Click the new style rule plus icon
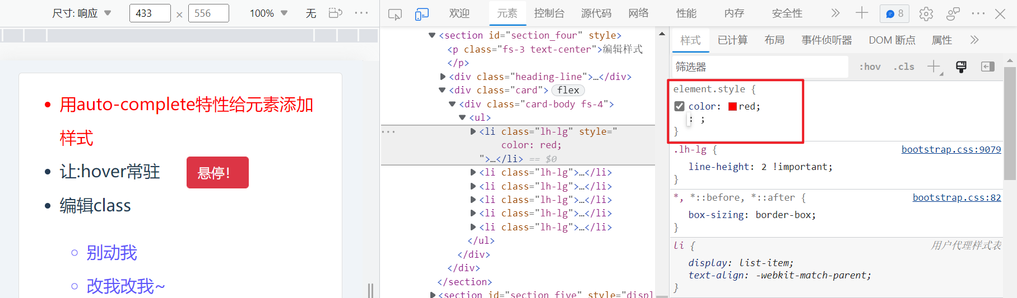The width and height of the screenshot is (1017, 298). pos(934,67)
